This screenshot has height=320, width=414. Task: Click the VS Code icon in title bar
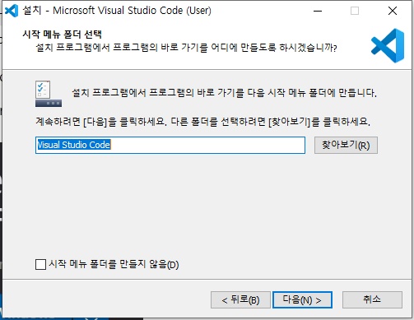pos(12,11)
